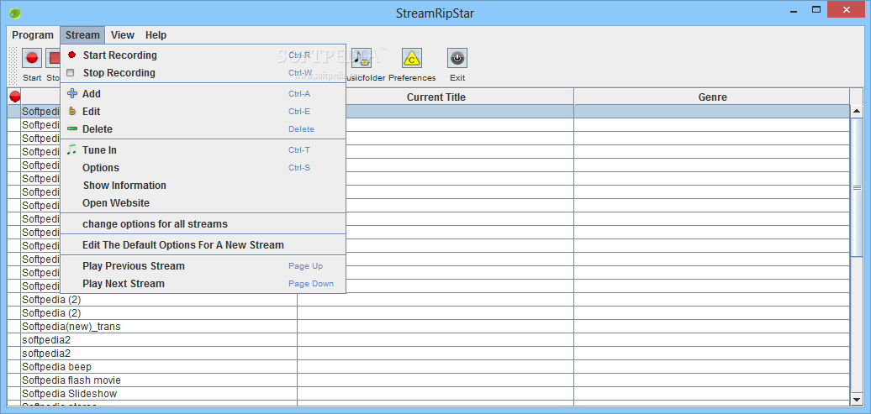Click the scrollbar down arrow of the stream table
Screen dimensions: 871x414
[857, 398]
